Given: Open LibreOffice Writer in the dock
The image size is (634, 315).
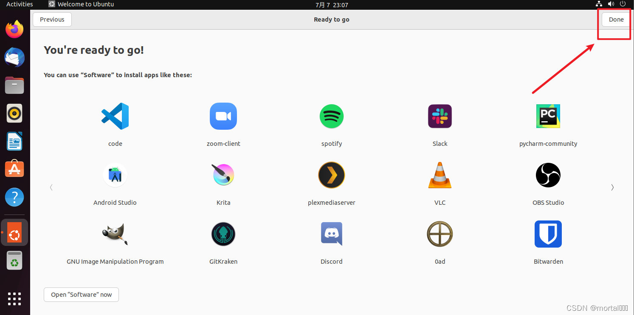Looking at the screenshot, I should (x=14, y=141).
